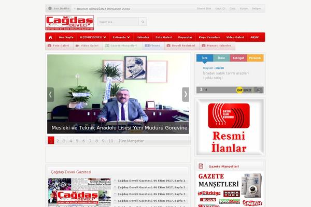
Task: Show the next slide with right arrow
Action: [186, 95]
